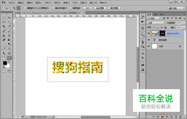
Task: Select the Clone Stamp tool
Action: point(4,36)
